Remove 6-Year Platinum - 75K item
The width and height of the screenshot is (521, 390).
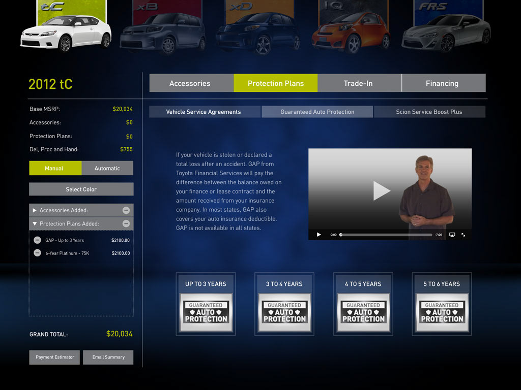[x=38, y=253]
